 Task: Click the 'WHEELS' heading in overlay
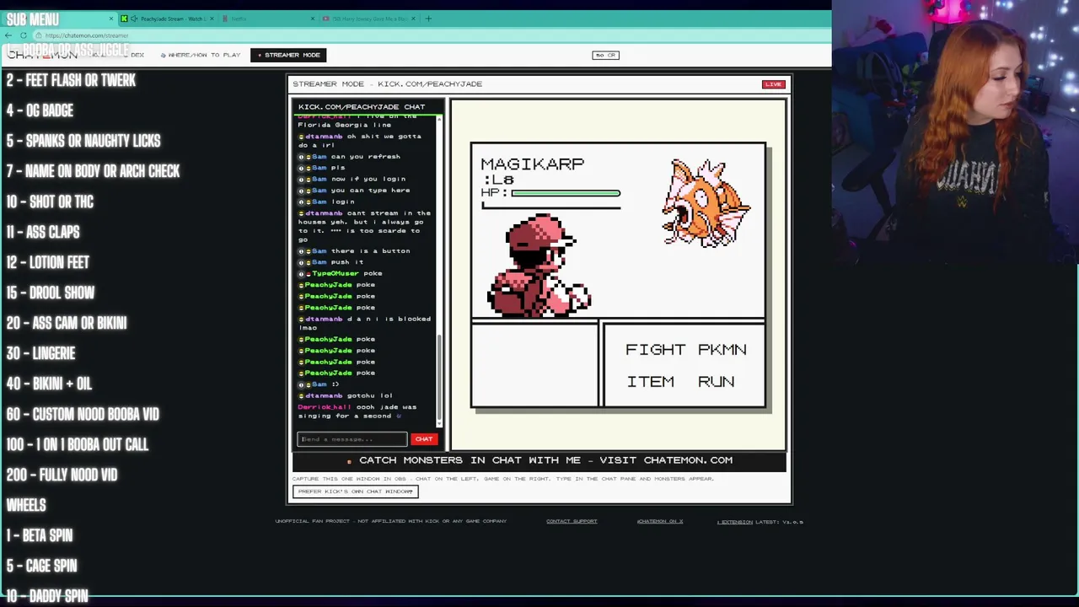click(x=26, y=505)
